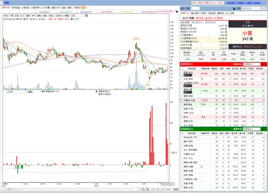Click the bottom-left numeric input box

pyautogui.click(x=135, y=189)
